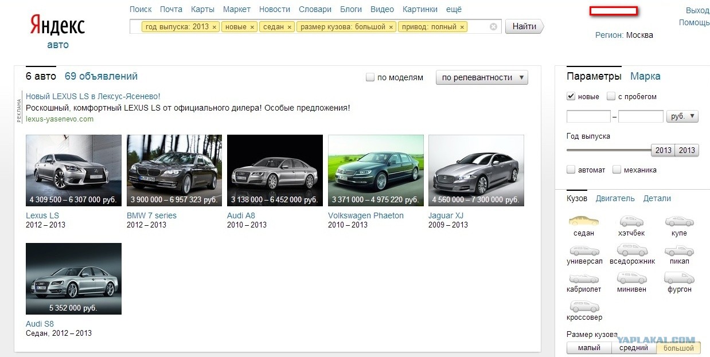Open Новости in top navigation
This screenshot has height=357, width=710.
point(275,9)
